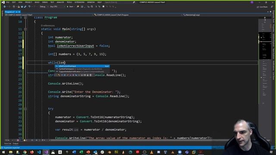Image resolution: width=276 pixels, height=155 pixels.
Task: Open Unity from the taskbar
Action: tap(60, 152)
